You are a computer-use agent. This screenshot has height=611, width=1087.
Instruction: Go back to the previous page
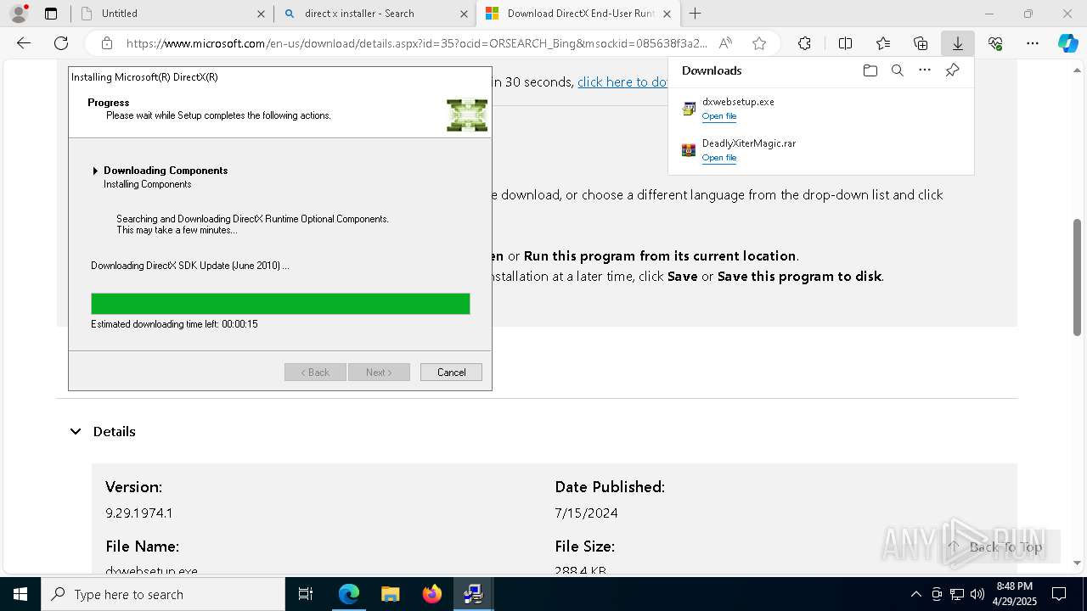[24, 43]
